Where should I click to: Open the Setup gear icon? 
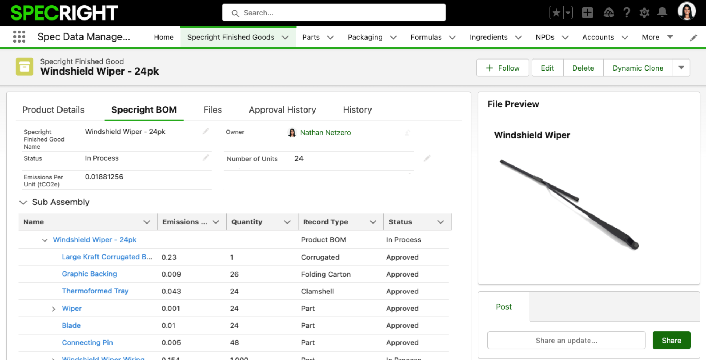click(644, 13)
